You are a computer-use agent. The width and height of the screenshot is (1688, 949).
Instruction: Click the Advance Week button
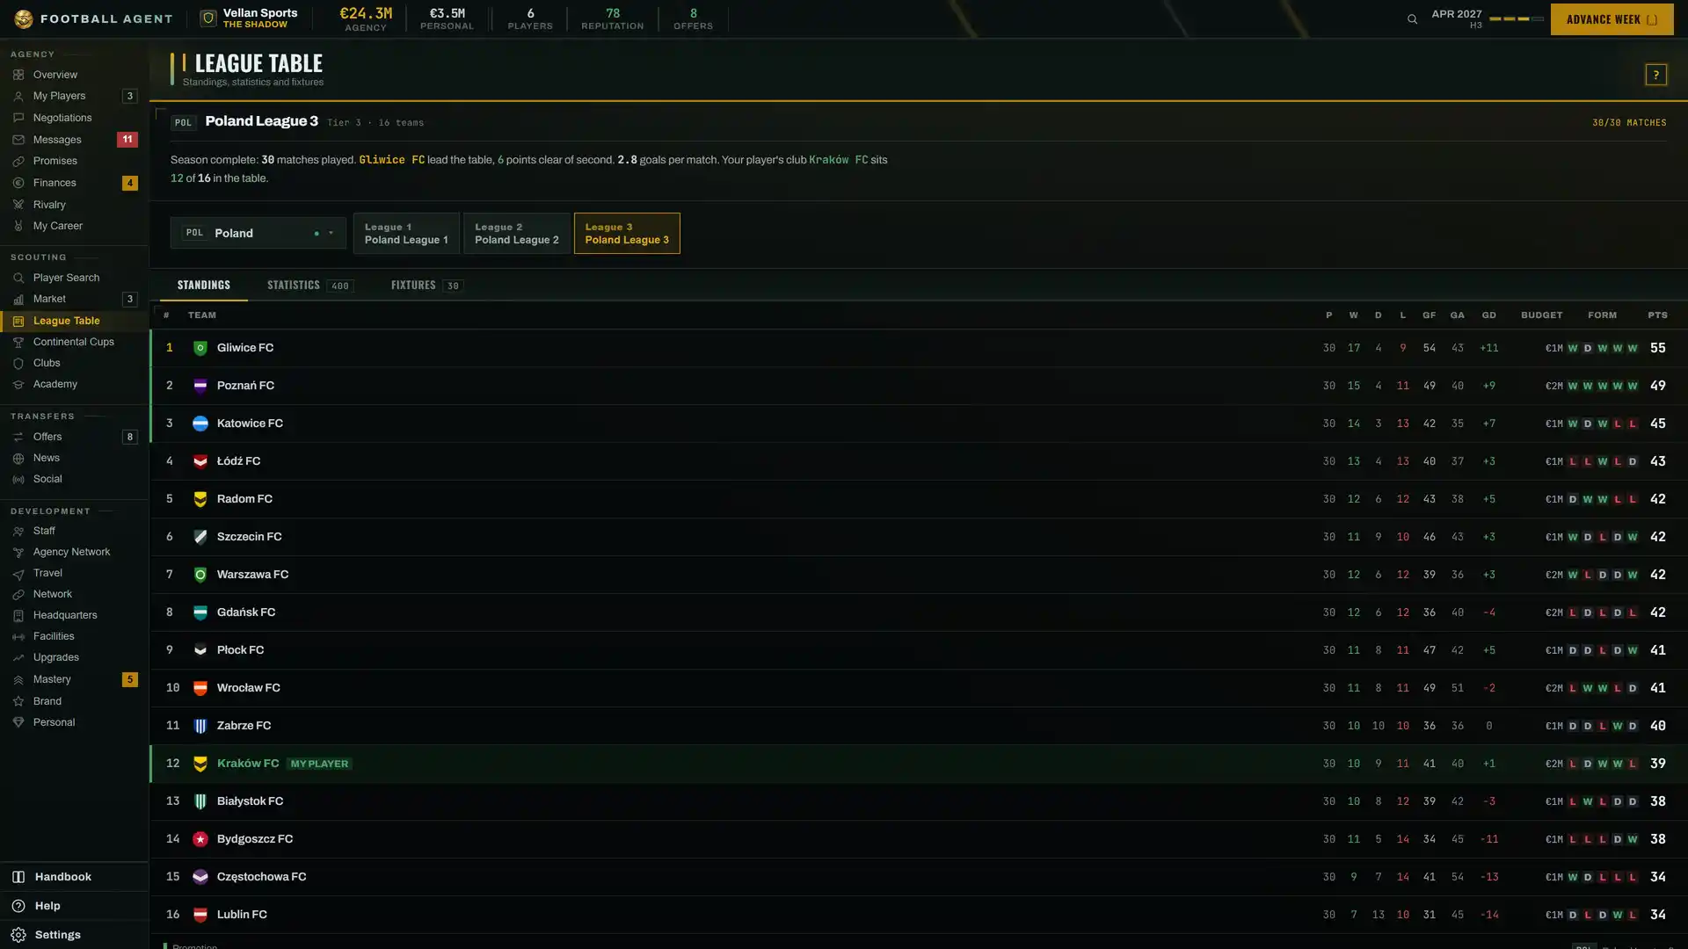(1612, 19)
